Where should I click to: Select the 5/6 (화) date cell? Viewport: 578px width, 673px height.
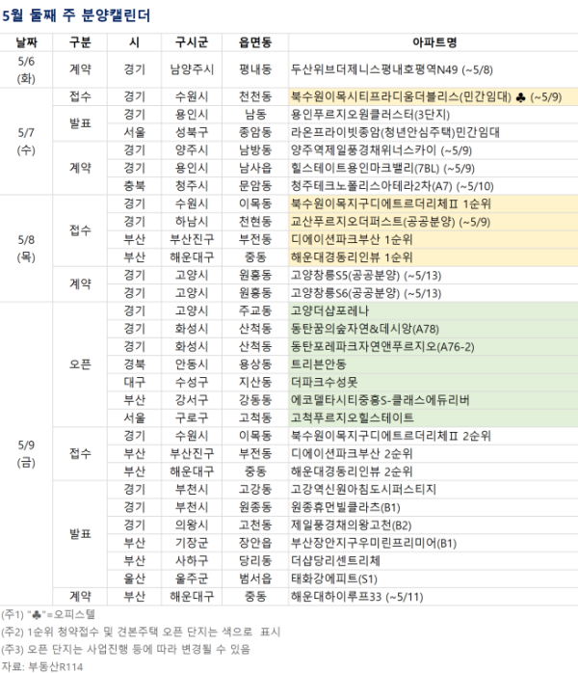(26, 69)
